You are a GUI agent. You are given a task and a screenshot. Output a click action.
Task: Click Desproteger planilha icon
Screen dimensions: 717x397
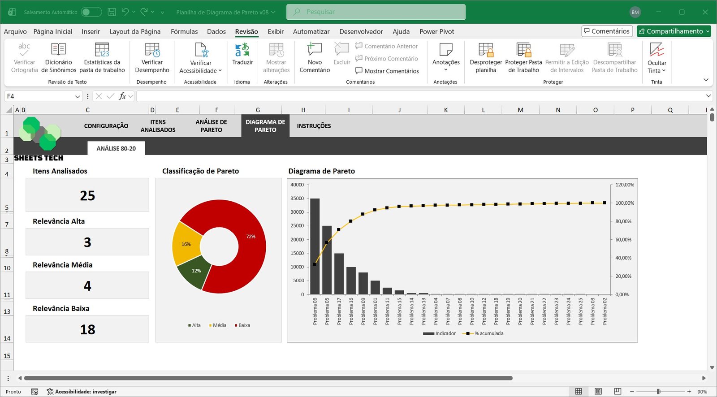click(x=486, y=50)
